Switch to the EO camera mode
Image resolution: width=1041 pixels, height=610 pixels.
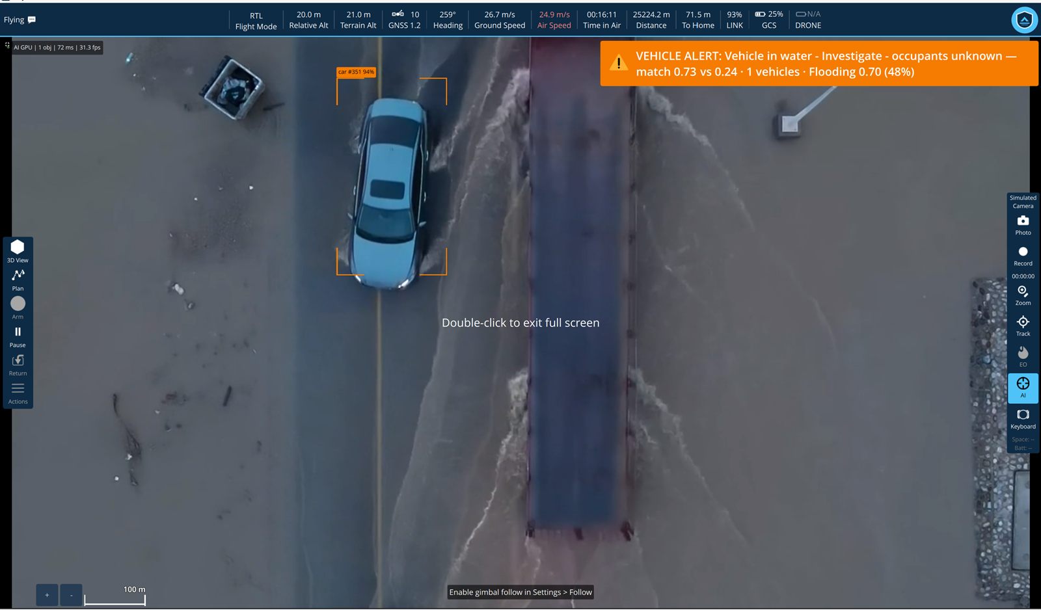click(x=1023, y=356)
